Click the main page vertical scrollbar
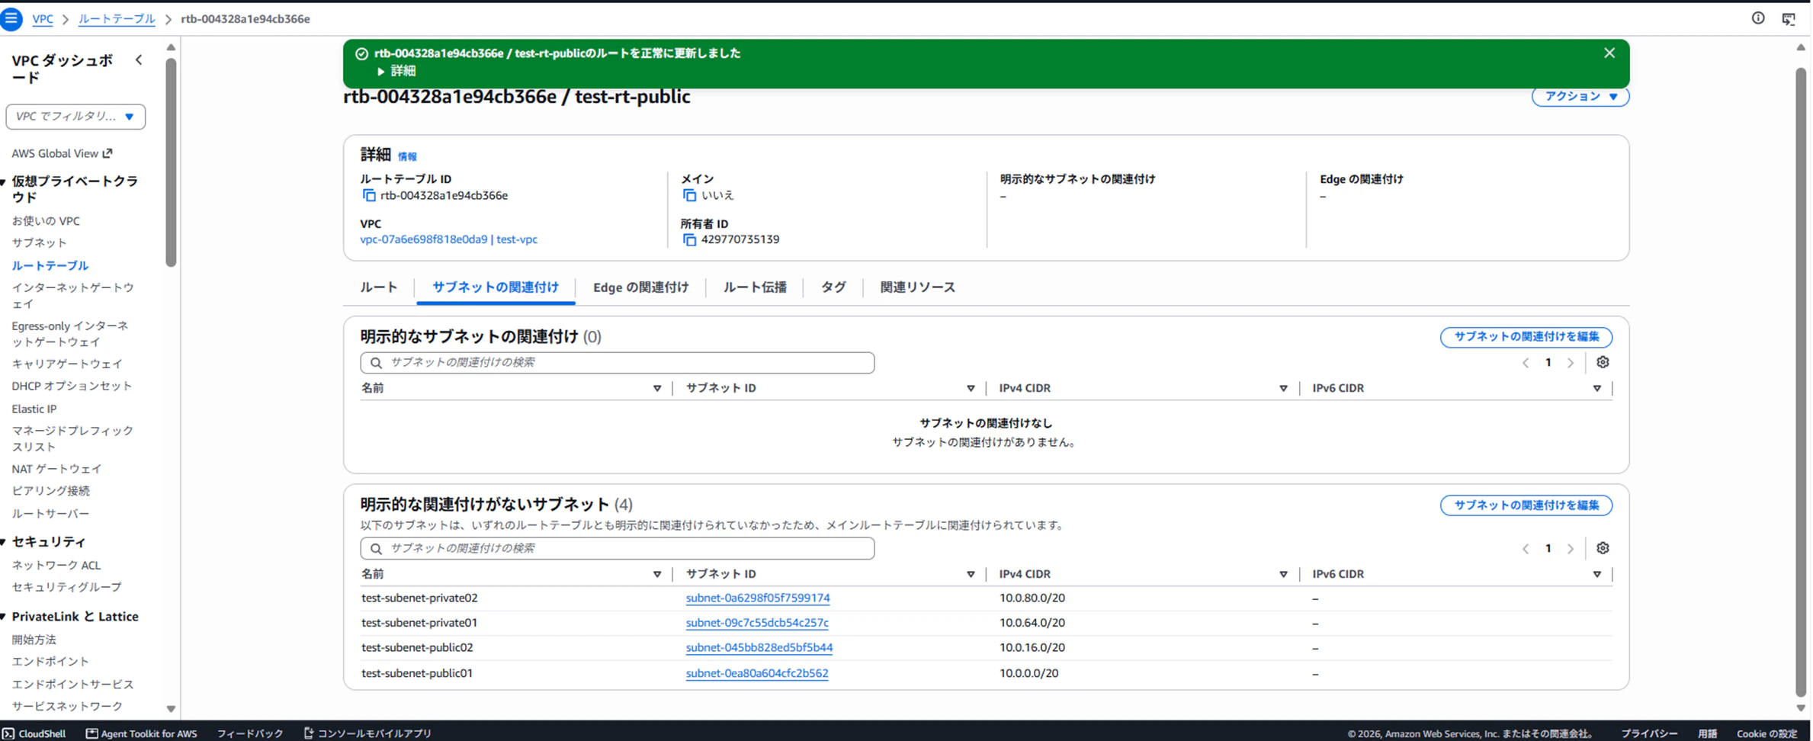 [x=1801, y=381]
